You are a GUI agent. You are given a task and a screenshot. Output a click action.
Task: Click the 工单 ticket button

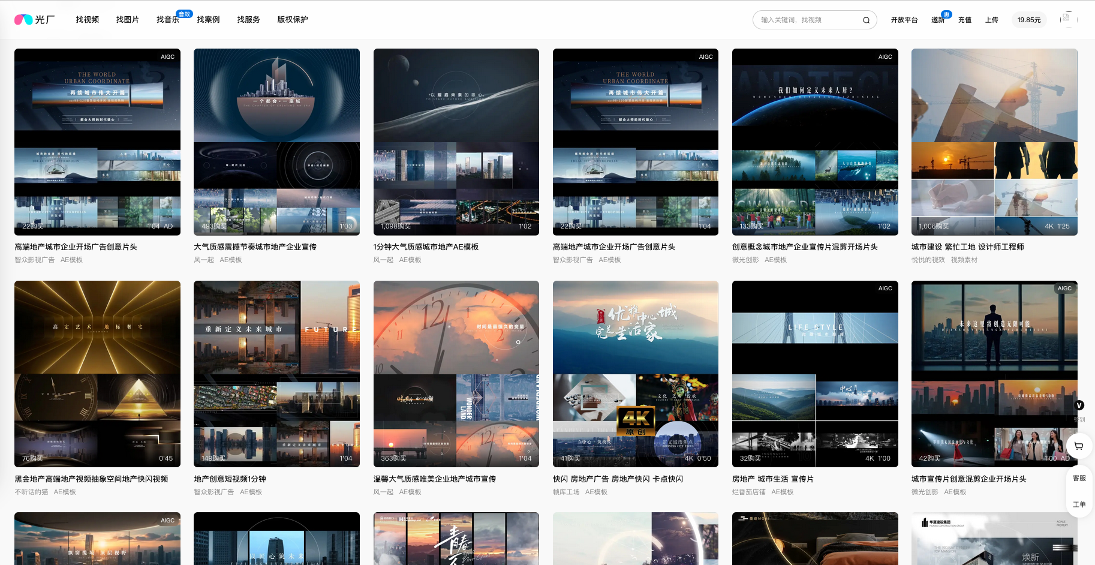[x=1079, y=504]
